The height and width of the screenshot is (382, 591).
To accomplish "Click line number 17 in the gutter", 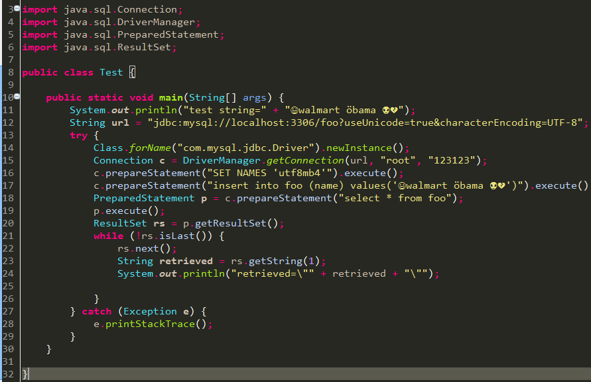I will pyautogui.click(x=7, y=185).
